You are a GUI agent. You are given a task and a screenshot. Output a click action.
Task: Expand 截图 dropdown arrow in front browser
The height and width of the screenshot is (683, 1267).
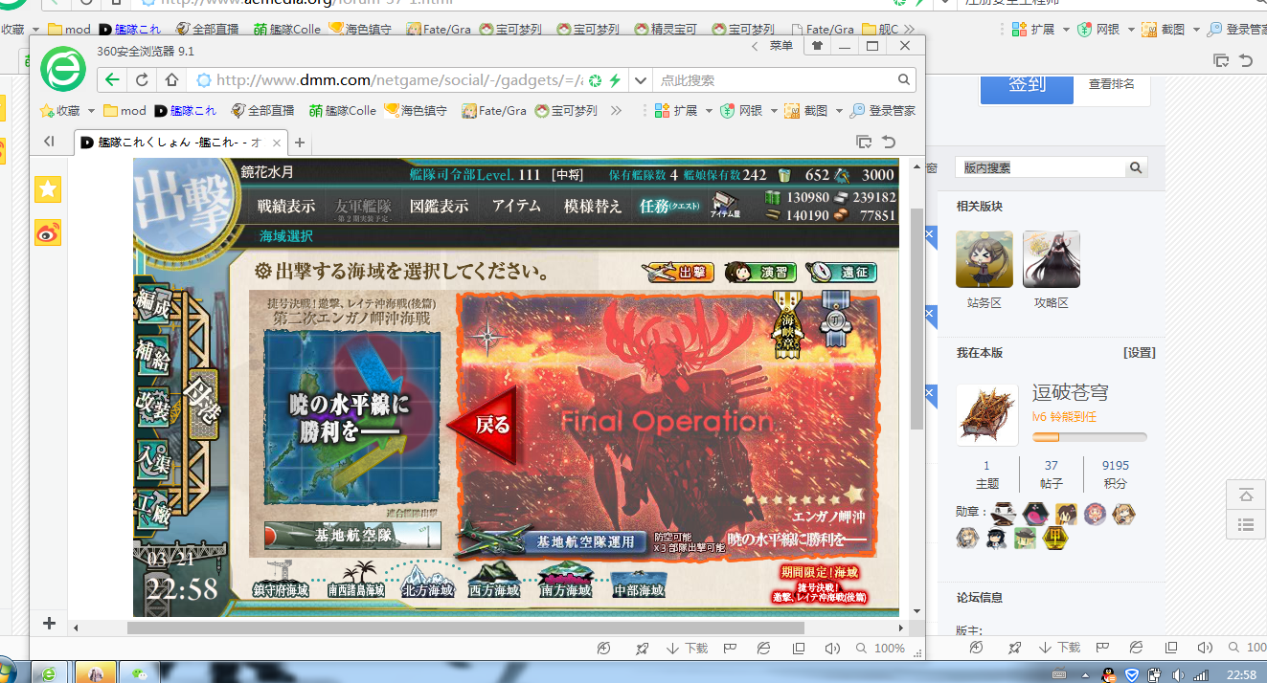pyautogui.click(x=839, y=111)
